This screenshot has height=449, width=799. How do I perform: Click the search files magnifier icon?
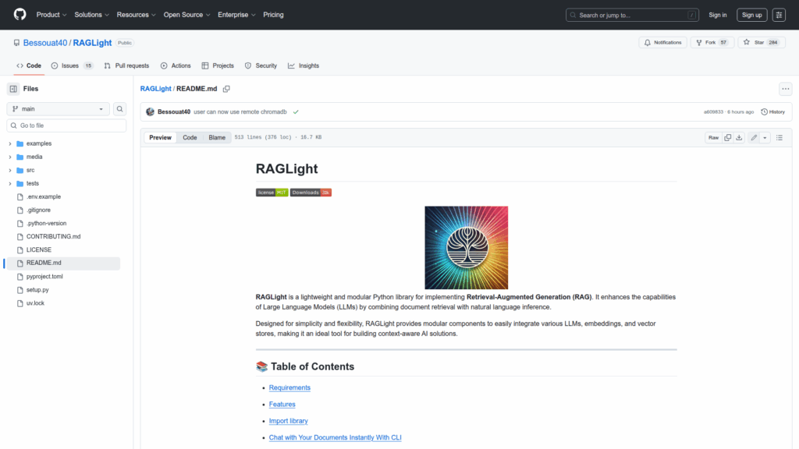[x=120, y=109]
